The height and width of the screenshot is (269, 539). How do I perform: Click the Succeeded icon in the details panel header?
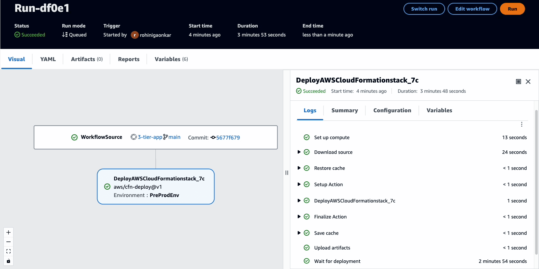tap(299, 91)
